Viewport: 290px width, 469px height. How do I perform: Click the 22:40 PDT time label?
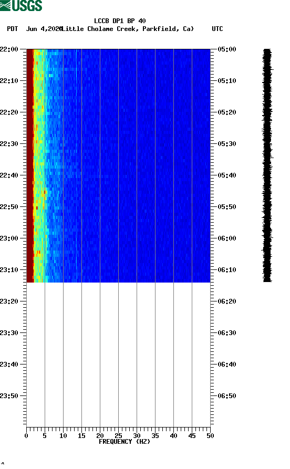9,175
